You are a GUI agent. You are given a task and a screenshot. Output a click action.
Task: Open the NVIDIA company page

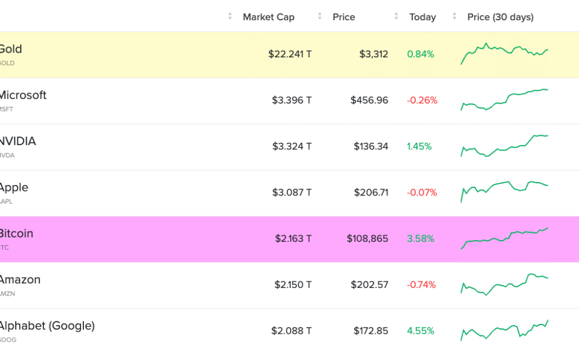pyautogui.click(x=18, y=141)
